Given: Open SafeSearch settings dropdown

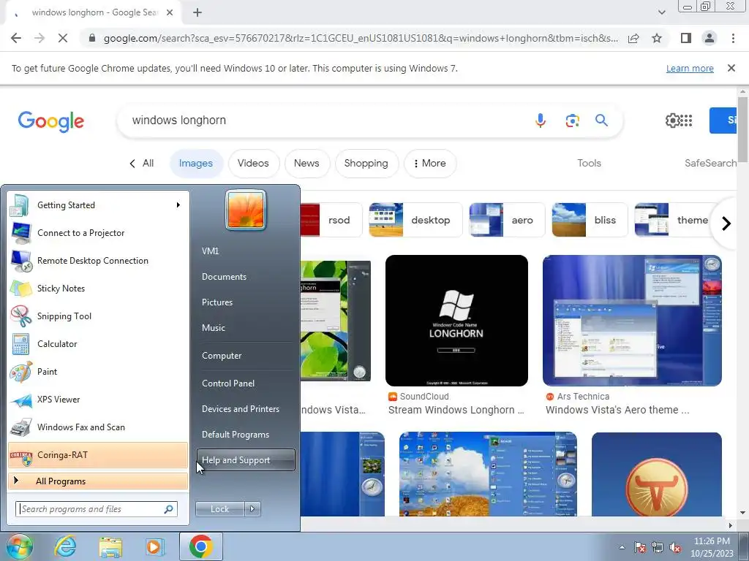Looking at the screenshot, I should 711,163.
